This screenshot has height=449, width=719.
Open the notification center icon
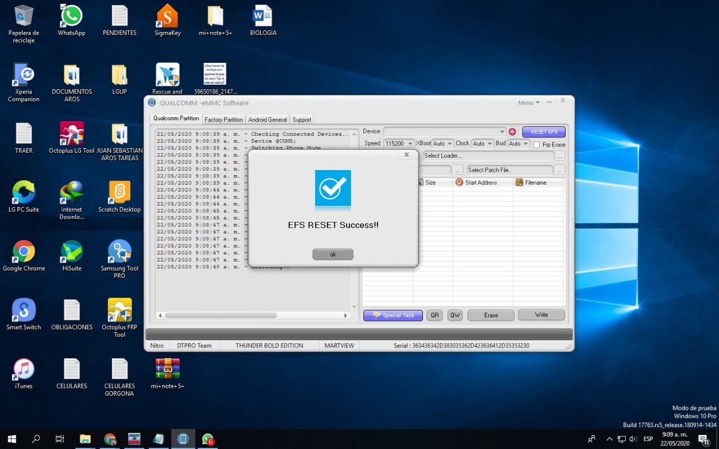pos(703,439)
